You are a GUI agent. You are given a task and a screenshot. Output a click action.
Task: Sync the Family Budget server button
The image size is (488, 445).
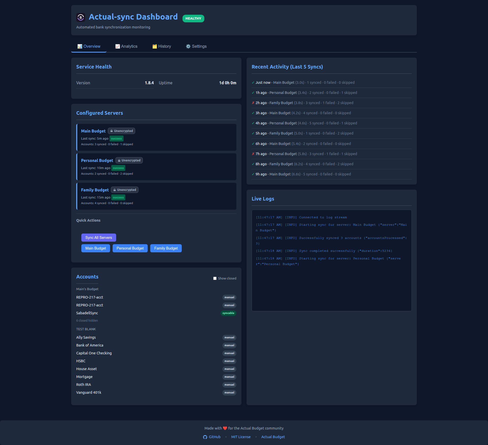coord(166,248)
